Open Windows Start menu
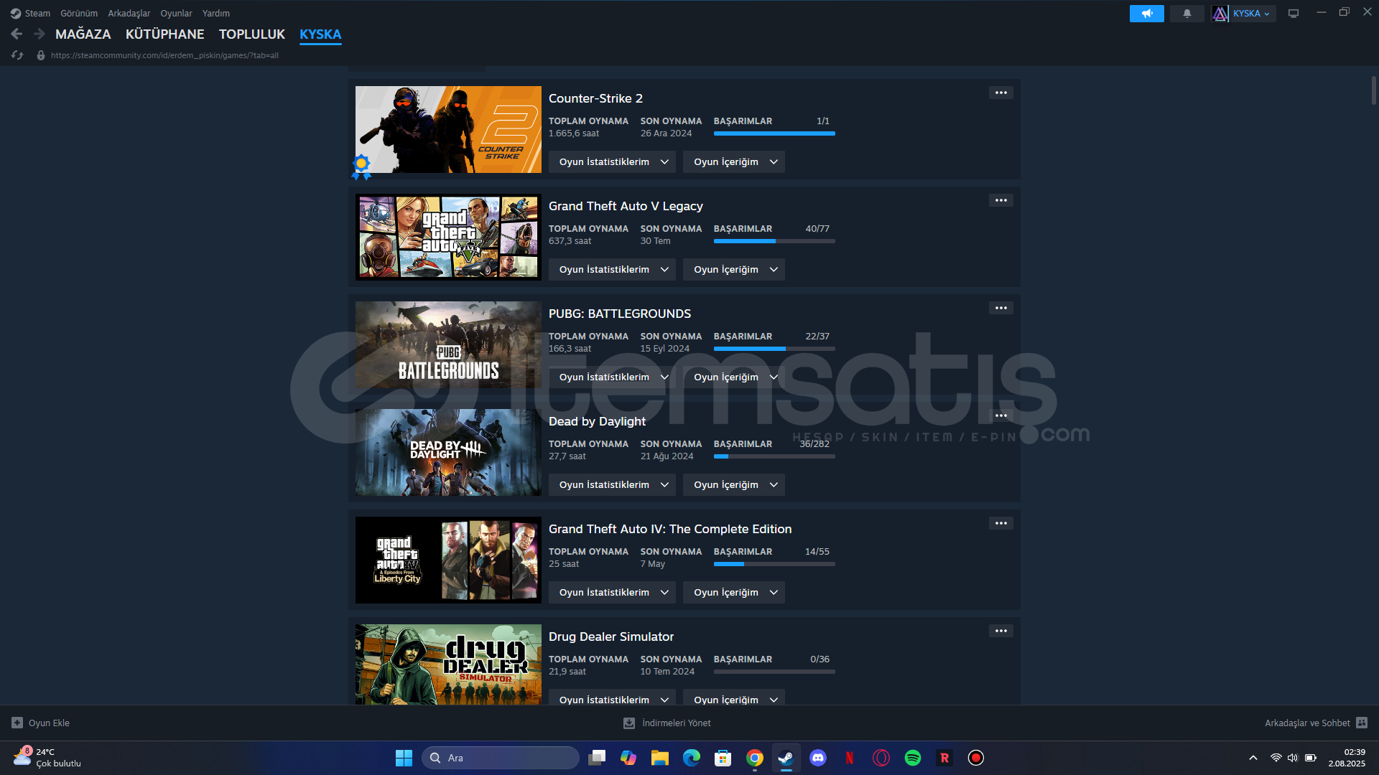Screen dimensions: 1379x775 coord(404,758)
